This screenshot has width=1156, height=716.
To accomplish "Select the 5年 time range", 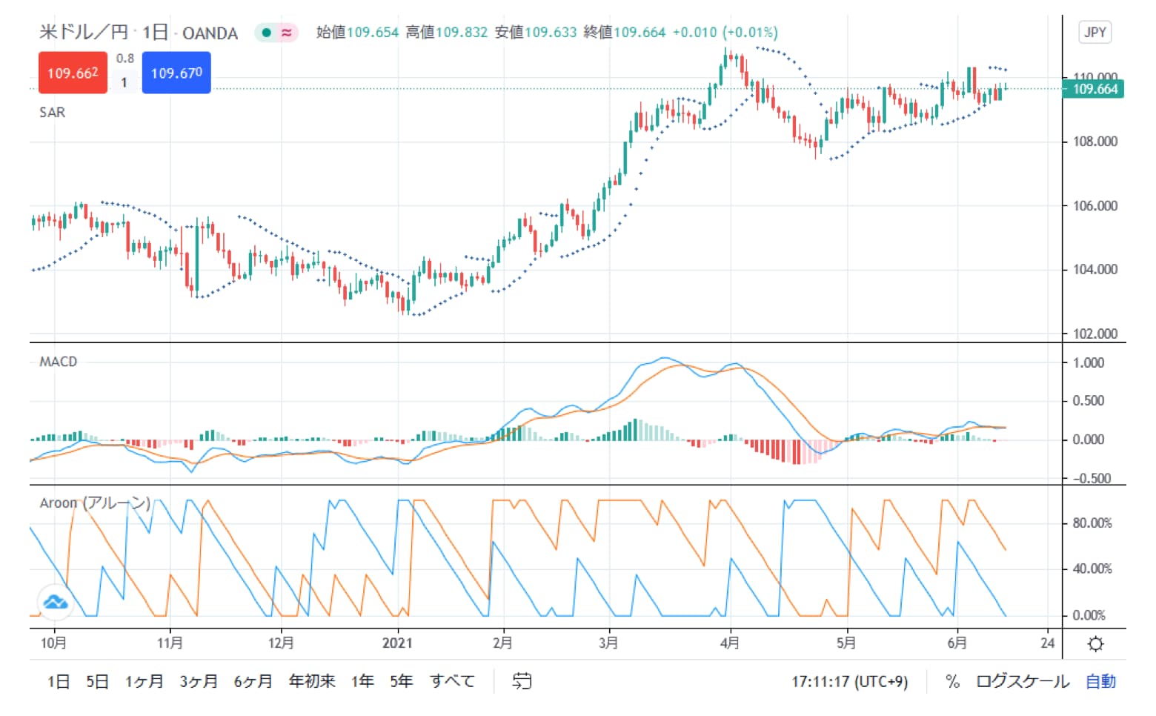I will pos(401,681).
